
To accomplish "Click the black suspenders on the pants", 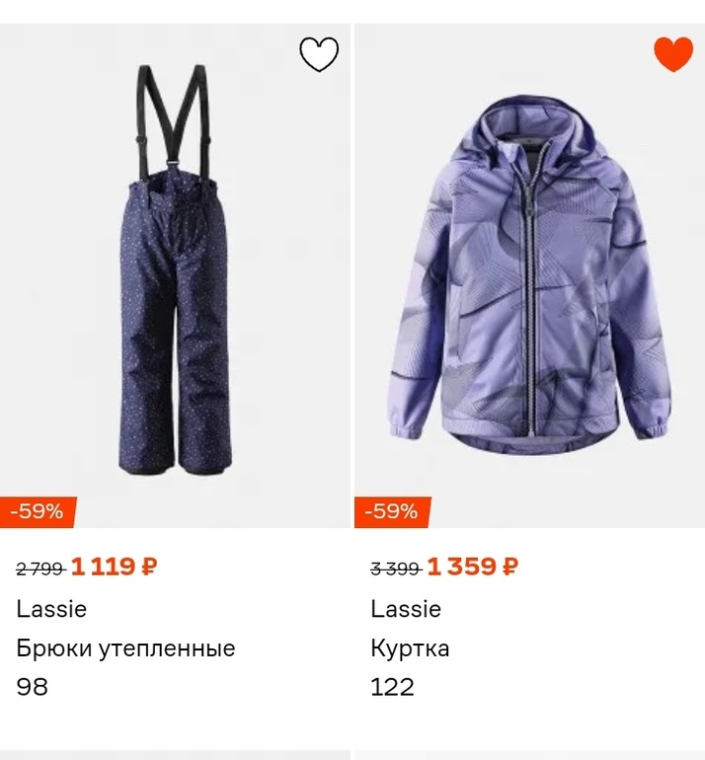I will click(x=148, y=109).
